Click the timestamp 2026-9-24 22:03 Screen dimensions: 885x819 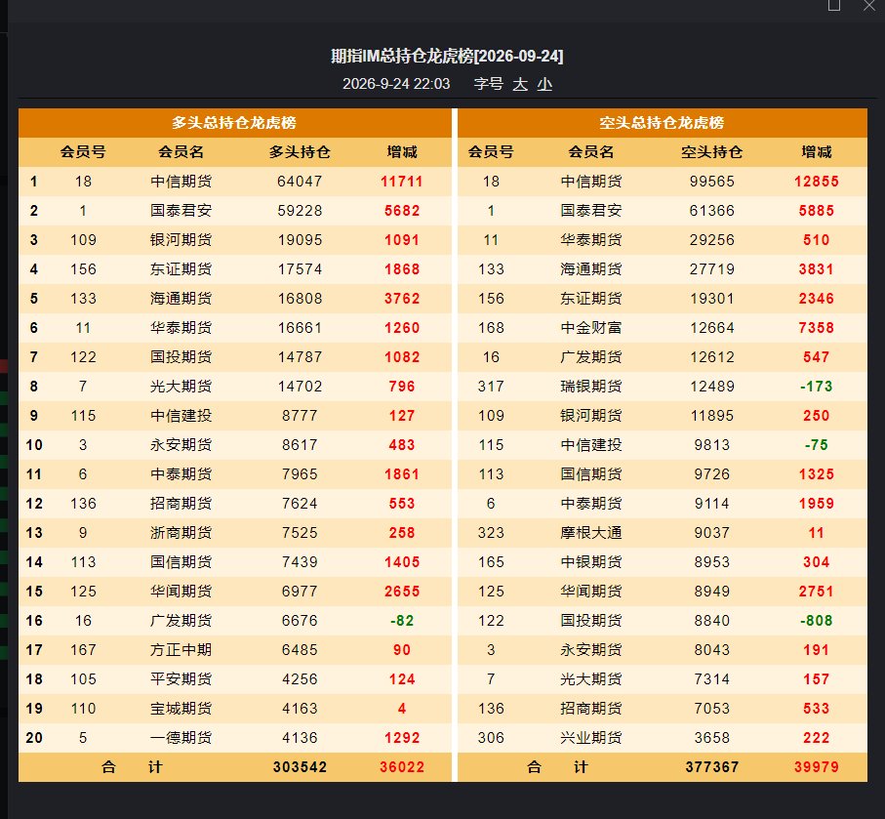[396, 84]
